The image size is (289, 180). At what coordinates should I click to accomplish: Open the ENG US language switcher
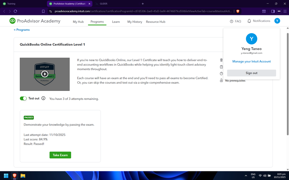coord(253,176)
